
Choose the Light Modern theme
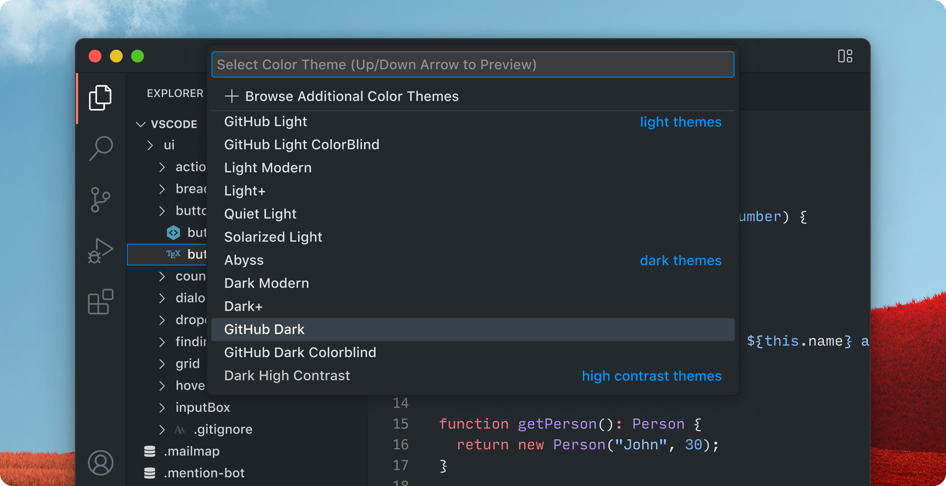(473, 168)
